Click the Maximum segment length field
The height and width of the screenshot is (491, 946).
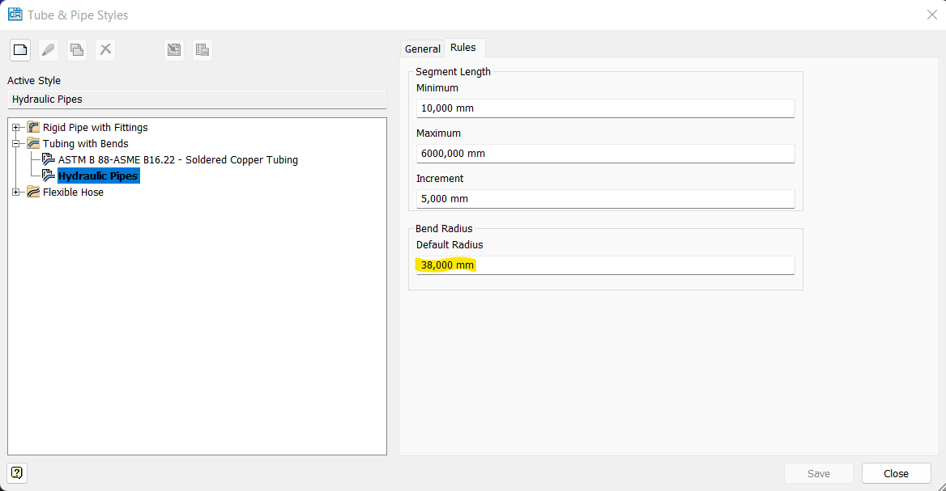tap(604, 154)
